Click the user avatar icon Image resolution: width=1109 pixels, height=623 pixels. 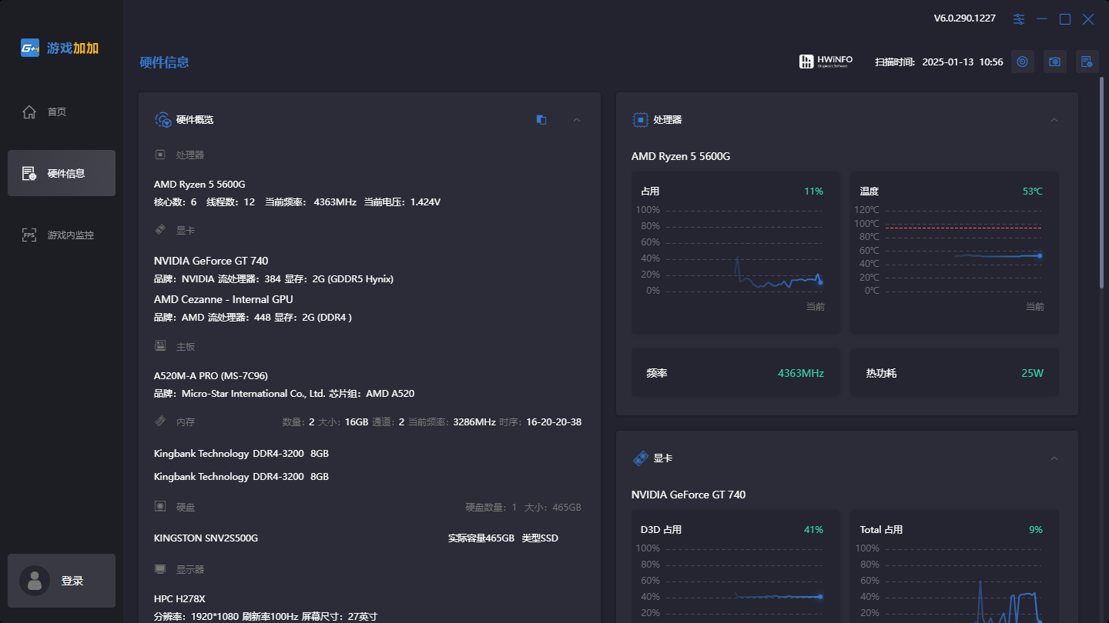(x=34, y=581)
